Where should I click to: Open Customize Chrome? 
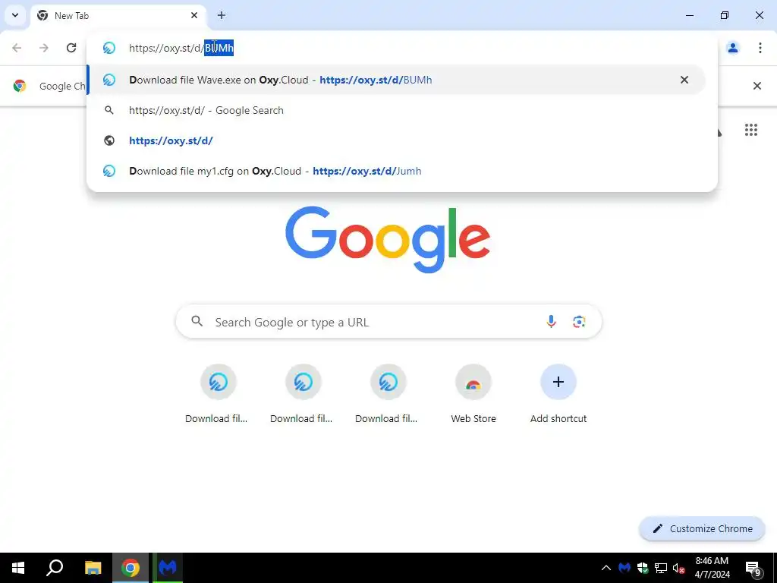[x=702, y=528]
